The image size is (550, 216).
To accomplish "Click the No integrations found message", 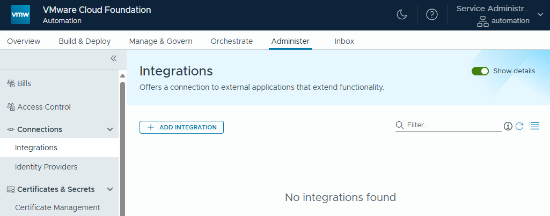I will click(x=340, y=197).
